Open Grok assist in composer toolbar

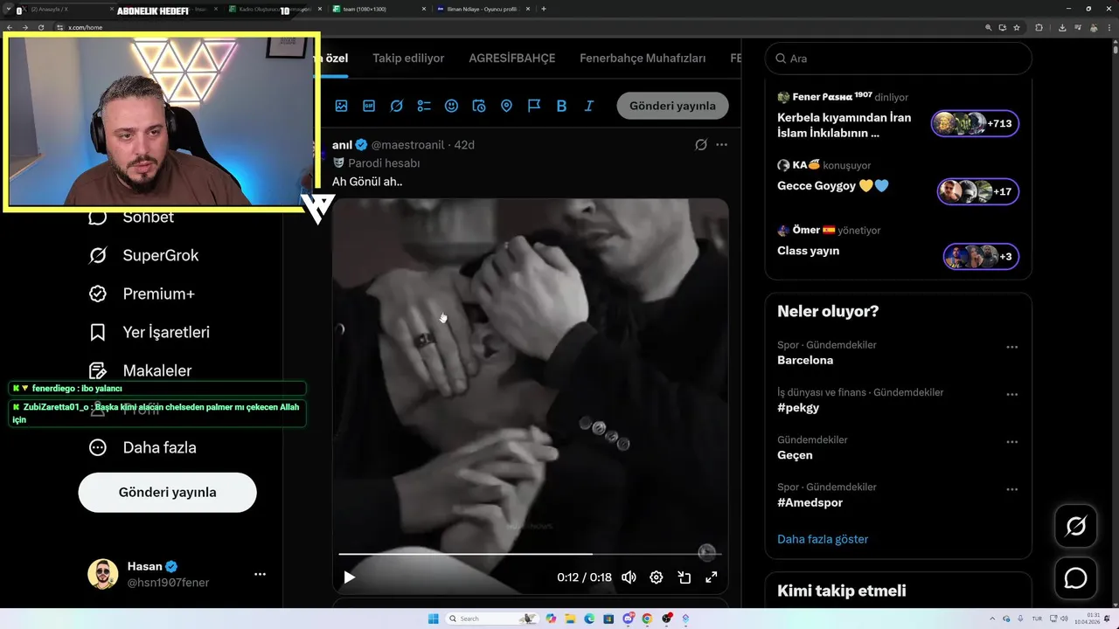[396, 106]
